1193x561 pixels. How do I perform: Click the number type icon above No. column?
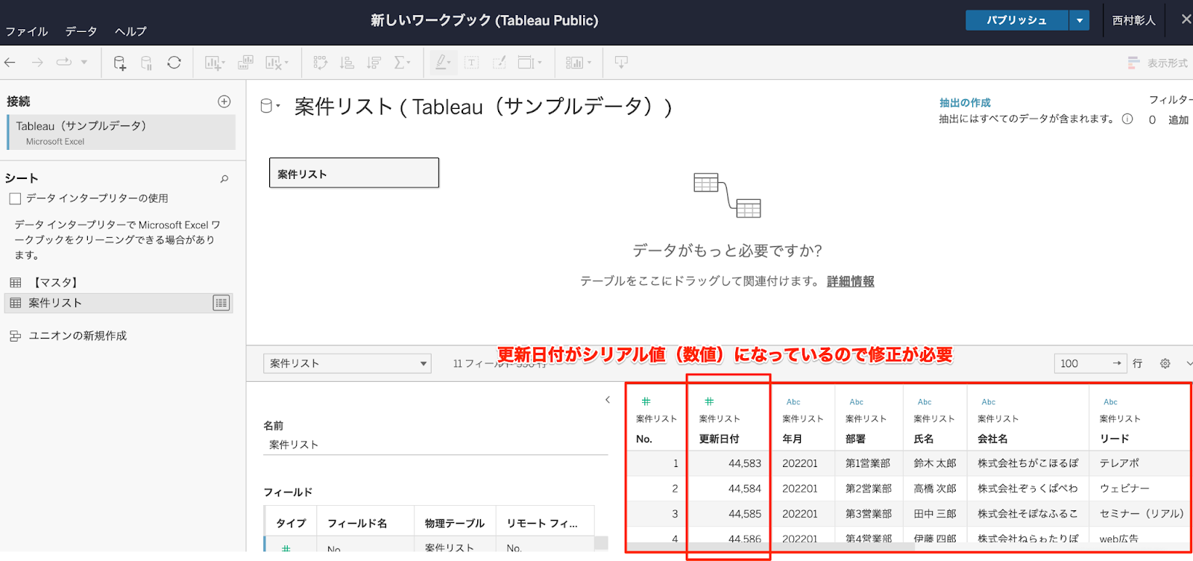646,401
